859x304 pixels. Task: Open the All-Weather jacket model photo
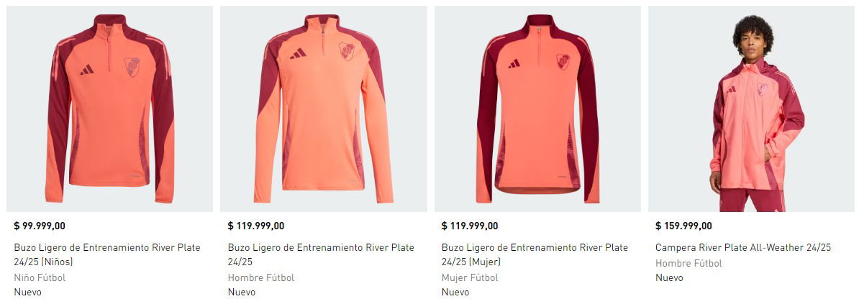click(751, 109)
